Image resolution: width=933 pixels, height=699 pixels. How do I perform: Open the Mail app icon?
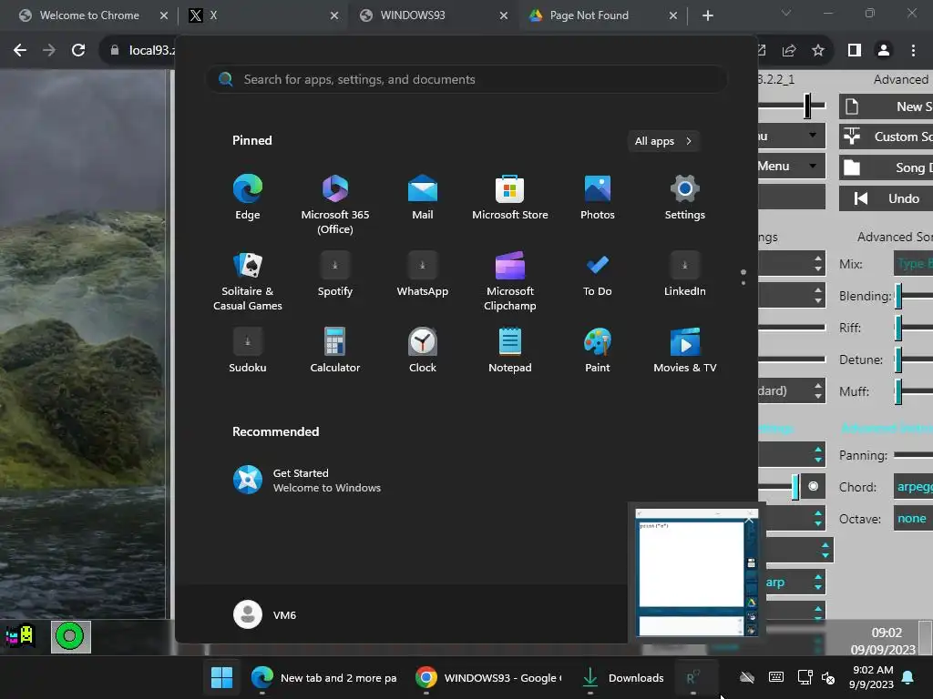click(x=423, y=198)
